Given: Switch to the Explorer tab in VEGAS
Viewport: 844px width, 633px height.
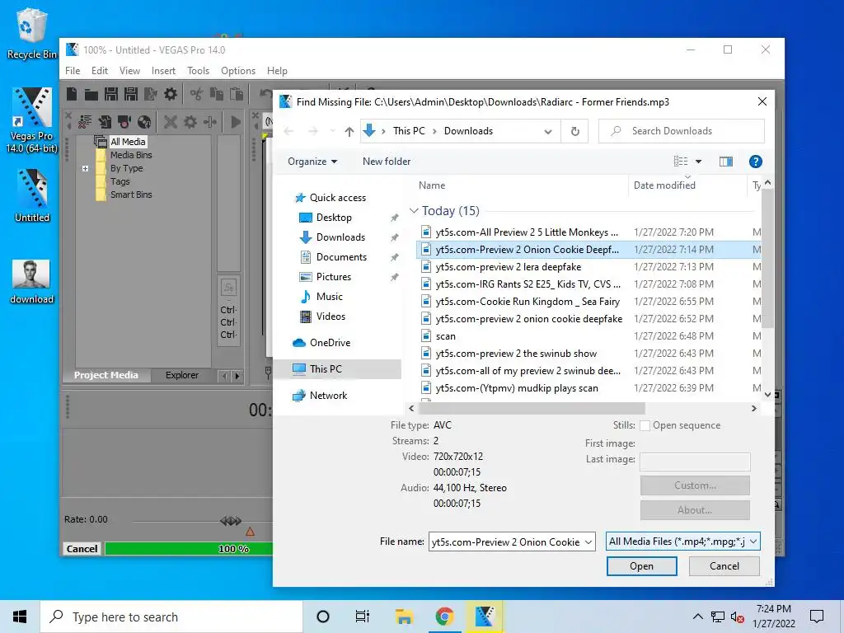Looking at the screenshot, I should [182, 375].
